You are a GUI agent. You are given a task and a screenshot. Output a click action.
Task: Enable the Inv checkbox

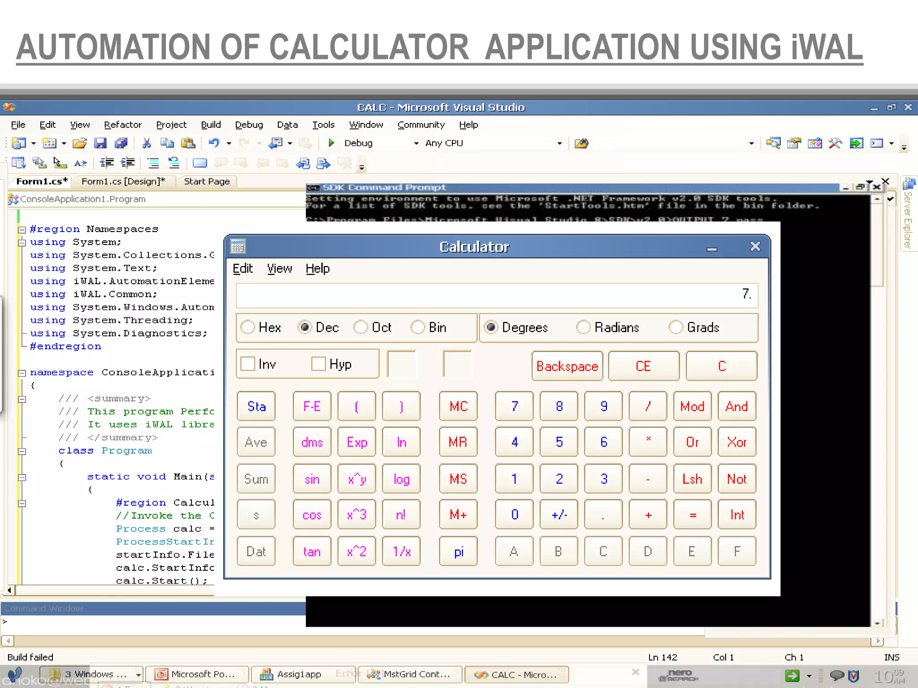coord(248,364)
